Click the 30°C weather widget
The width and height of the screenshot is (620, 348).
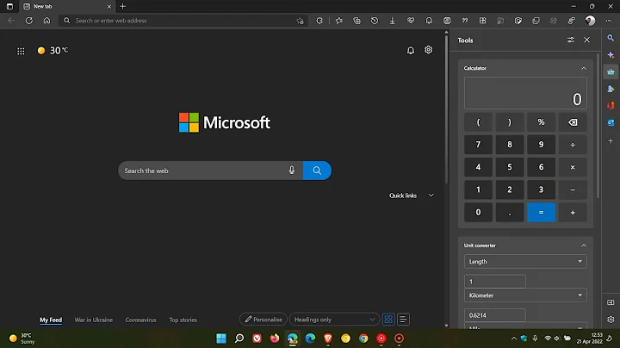(x=53, y=51)
